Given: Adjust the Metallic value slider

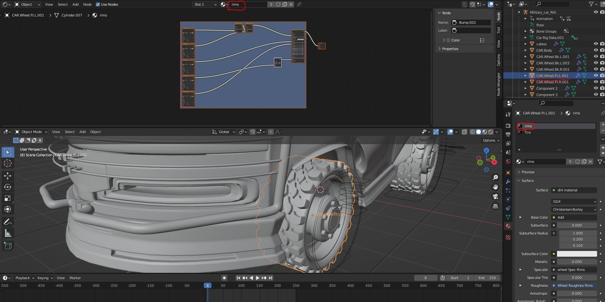Looking at the screenshot, I should pos(577,262).
